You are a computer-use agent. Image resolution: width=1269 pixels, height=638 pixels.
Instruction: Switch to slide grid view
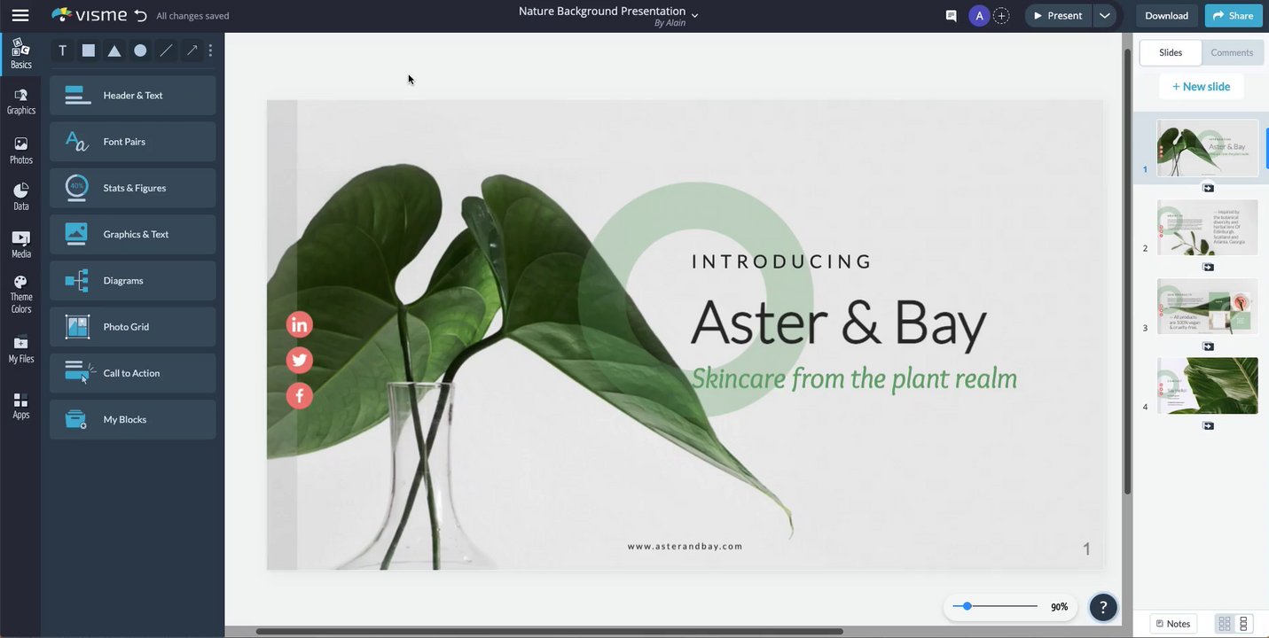tap(1225, 624)
